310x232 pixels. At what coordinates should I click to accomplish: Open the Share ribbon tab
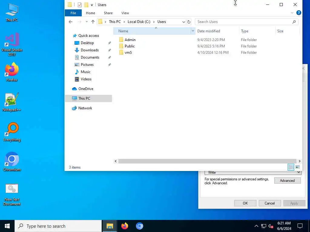tap(108, 13)
